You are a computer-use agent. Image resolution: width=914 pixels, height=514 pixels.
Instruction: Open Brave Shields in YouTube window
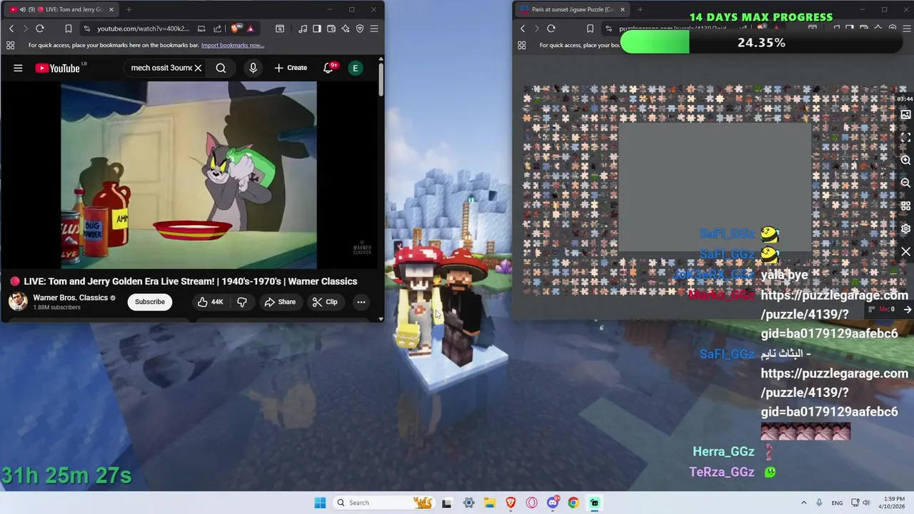tap(236, 29)
